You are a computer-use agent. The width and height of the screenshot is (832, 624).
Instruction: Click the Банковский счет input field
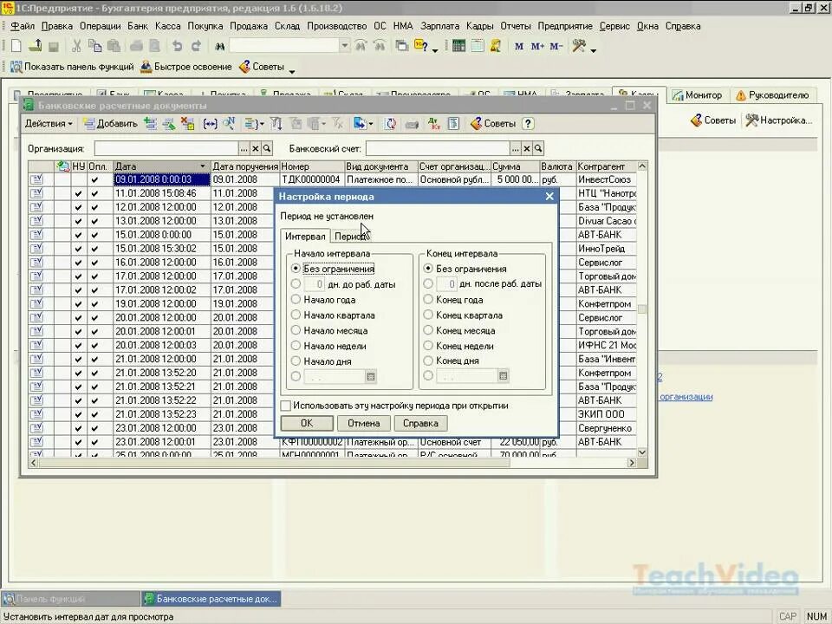click(438, 148)
